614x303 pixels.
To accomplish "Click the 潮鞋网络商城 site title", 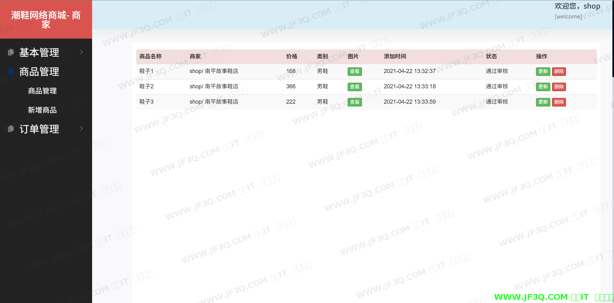I will [46, 19].
